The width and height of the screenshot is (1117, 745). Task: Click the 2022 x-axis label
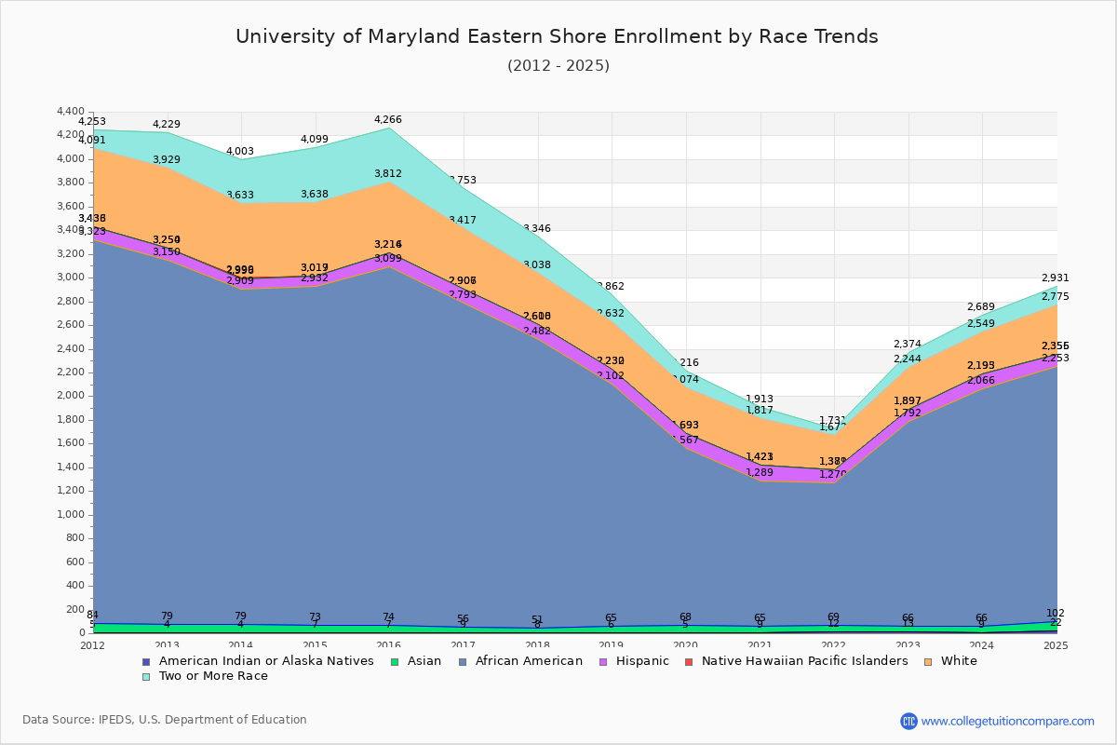tap(834, 644)
